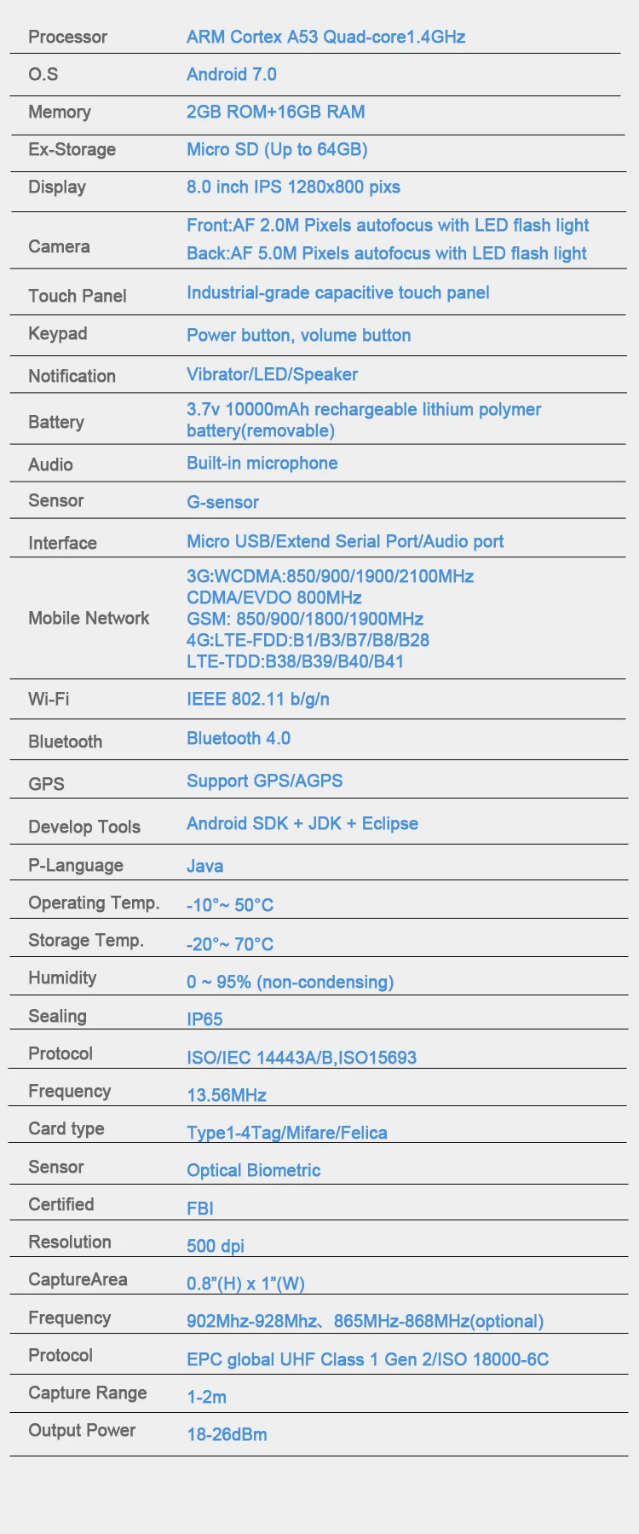Click the Back:AF 5.0M Pixels camera line
Image resolution: width=639 pixels, height=1534 pixels.
(x=386, y=253)
